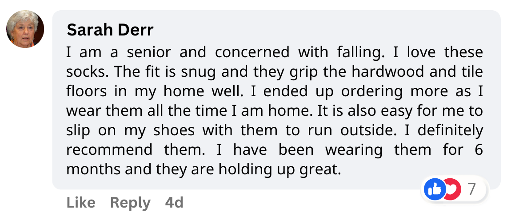The height and width of the screenshot is (220, 507).
Task: Click the word "senior" in the comment
Action: point(148,52)
